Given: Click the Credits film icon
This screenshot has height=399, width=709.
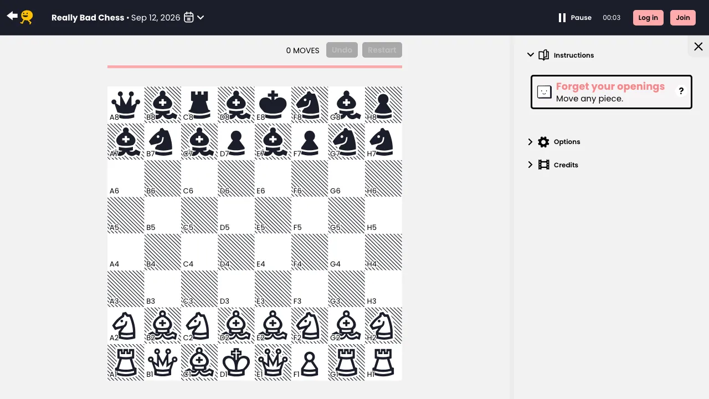Looking at the screenshot, I should [543, 165].
